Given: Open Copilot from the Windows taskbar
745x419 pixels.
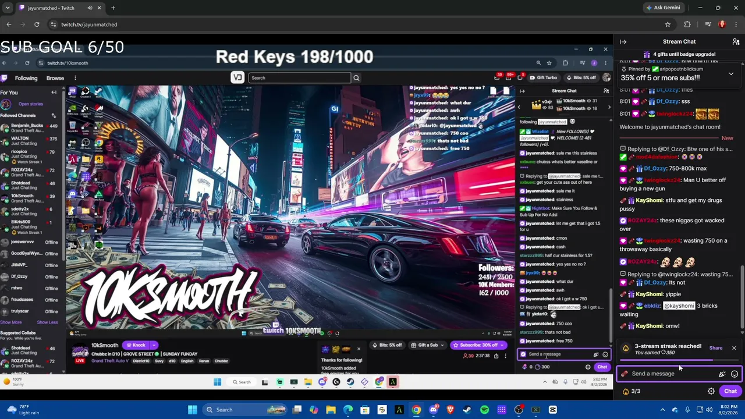Looking at the screenshot, I should [314, 410].
